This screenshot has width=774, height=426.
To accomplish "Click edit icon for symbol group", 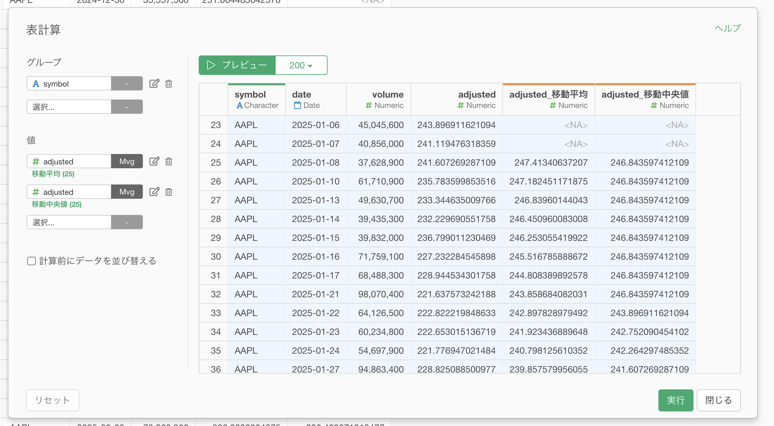I will pyautogui.click(x=154, y=84).
